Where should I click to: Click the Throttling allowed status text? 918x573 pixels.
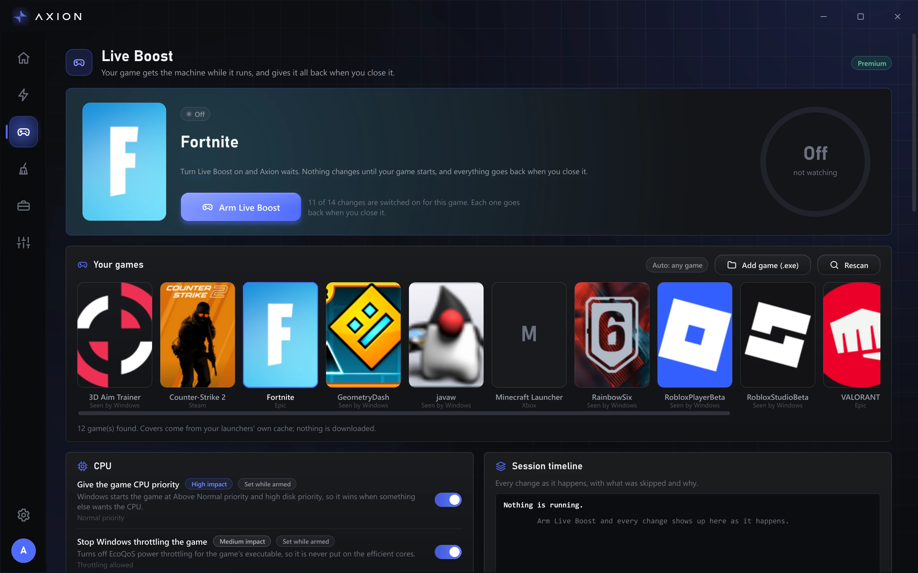click(105, 565)
